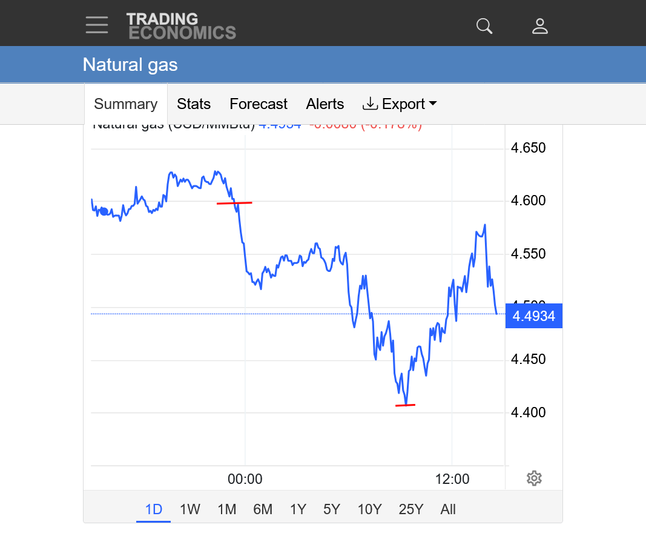Viewport: 646px width, 539px height.
Task: Click the 4.4934 current price label
Action: point(533,316)
